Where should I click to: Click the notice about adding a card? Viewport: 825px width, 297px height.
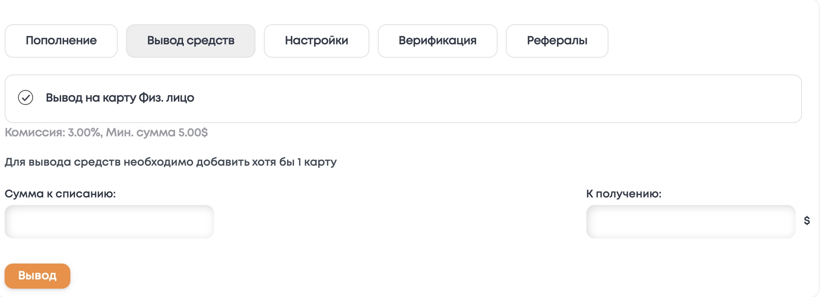pos(170,162)
